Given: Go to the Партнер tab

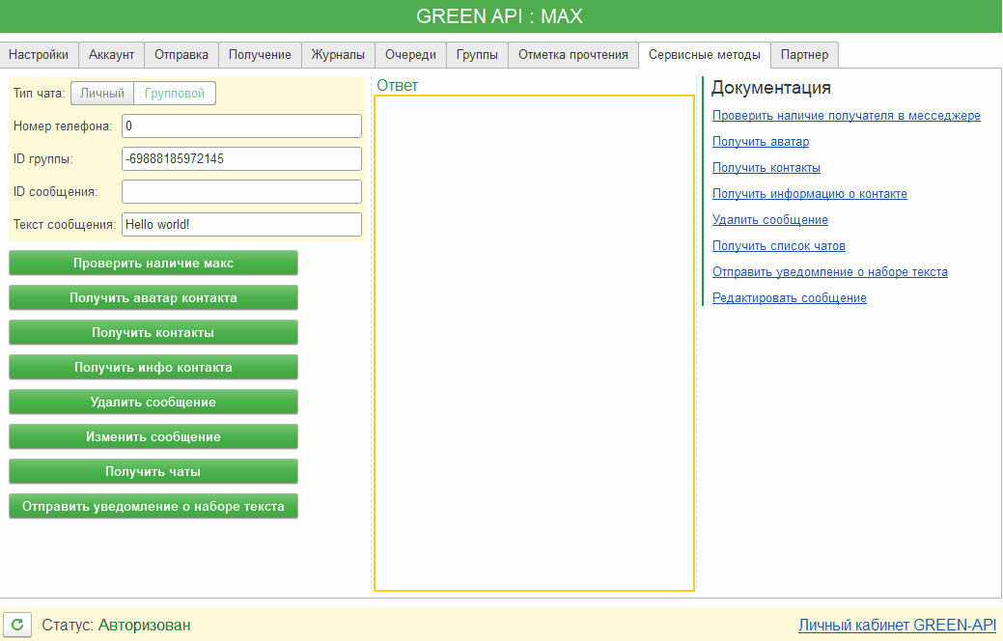Looking at the screenshot, I should click(x=804, y=55).
